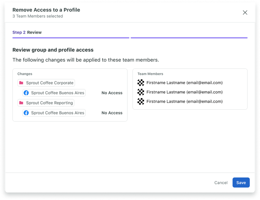Click the second purple progress bar segment
The width and height of the screenshot is (260, 200).
click(189, 38)
